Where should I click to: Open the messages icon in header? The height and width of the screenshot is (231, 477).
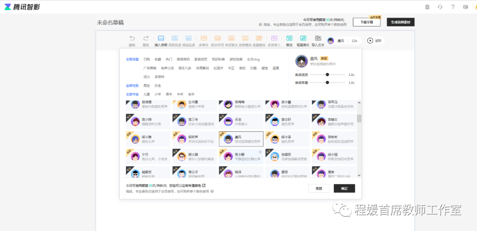pos(466,7)
